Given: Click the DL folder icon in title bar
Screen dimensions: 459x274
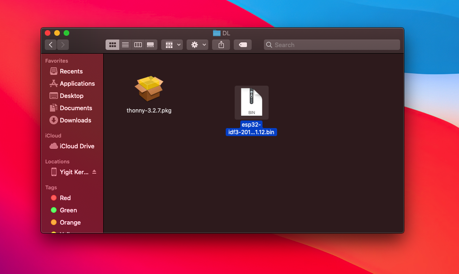Looking at the screenshot, I should [x=217, y=33].
